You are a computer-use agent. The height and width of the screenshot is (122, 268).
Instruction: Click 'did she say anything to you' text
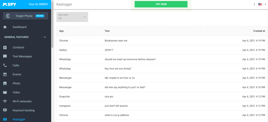tap(125, 87)
